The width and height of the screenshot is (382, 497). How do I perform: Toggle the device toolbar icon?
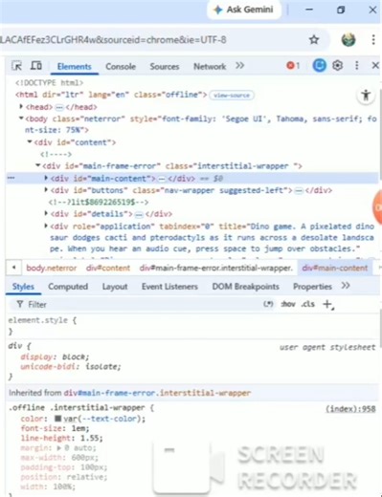[x=36, y=66]
